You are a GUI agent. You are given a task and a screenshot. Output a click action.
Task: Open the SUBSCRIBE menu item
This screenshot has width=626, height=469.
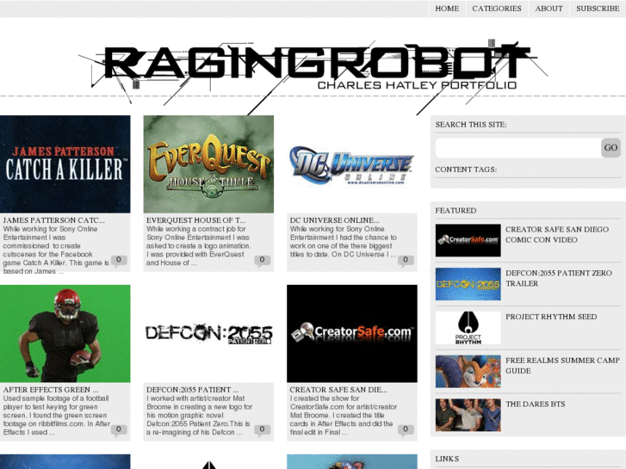(x=598, y=9)
